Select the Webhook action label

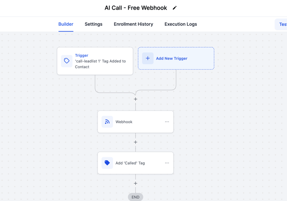tap(124, 122)
